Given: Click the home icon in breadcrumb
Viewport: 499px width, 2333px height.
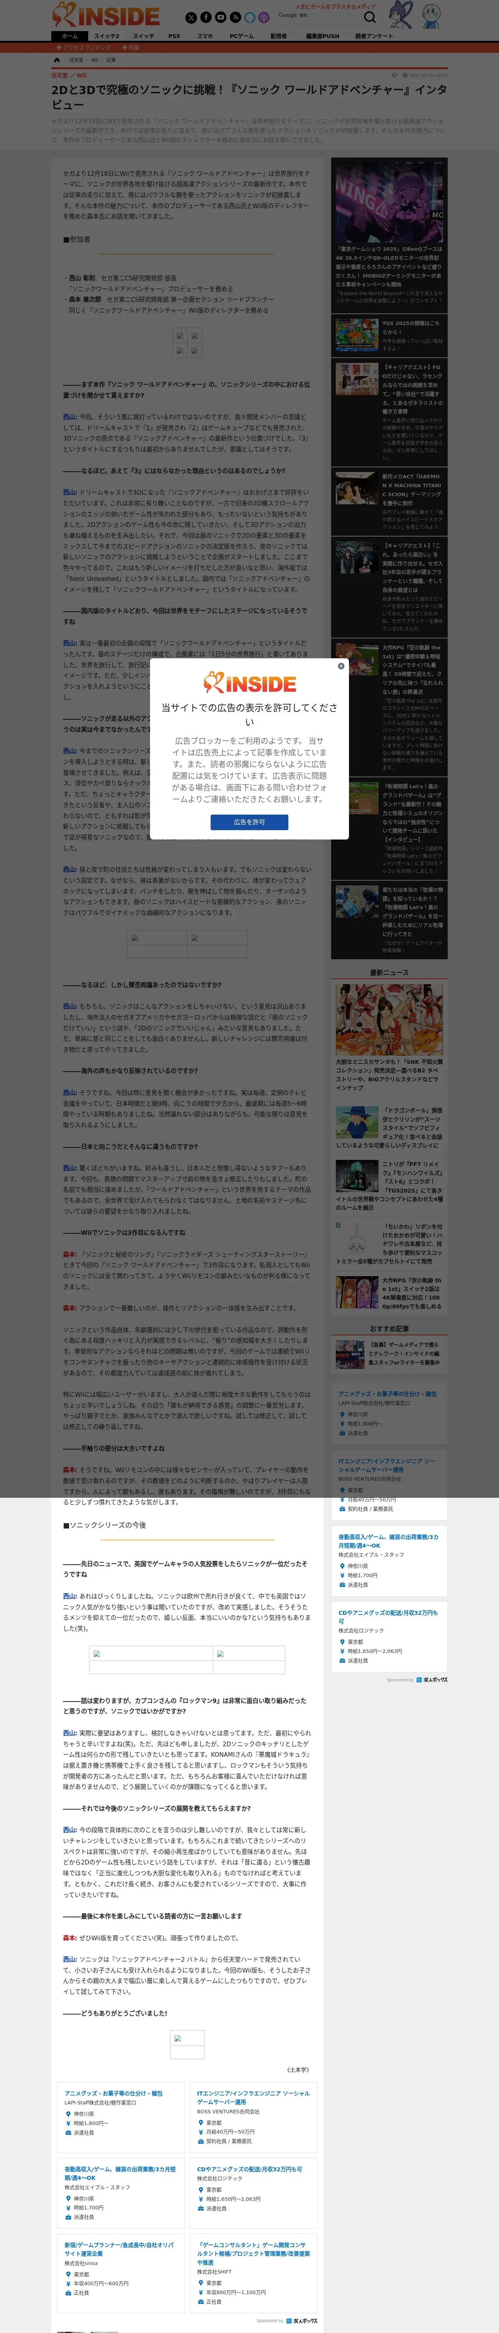Looking at the screenshot, I should click(57, 60).
